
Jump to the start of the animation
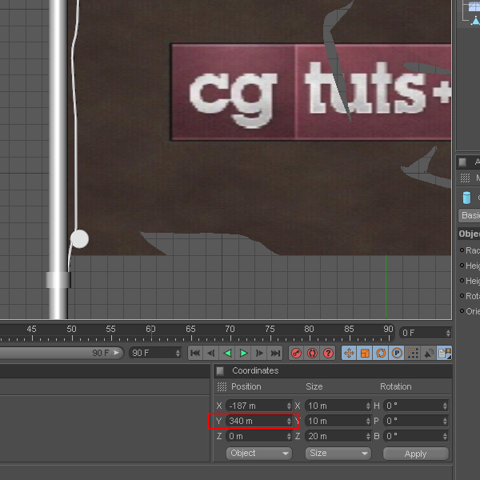(195, 353)
